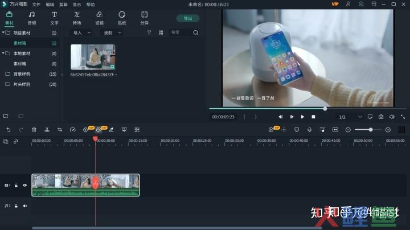
Task: Open the 素材 media tab
Action: [9, 18]
